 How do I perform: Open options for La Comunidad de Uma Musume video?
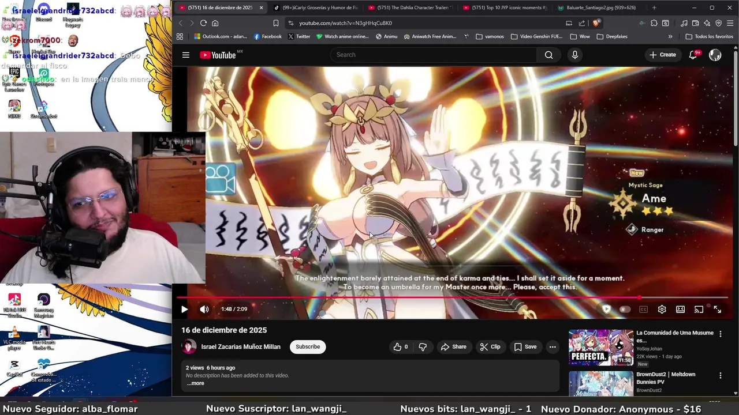[x=720, y=334]
